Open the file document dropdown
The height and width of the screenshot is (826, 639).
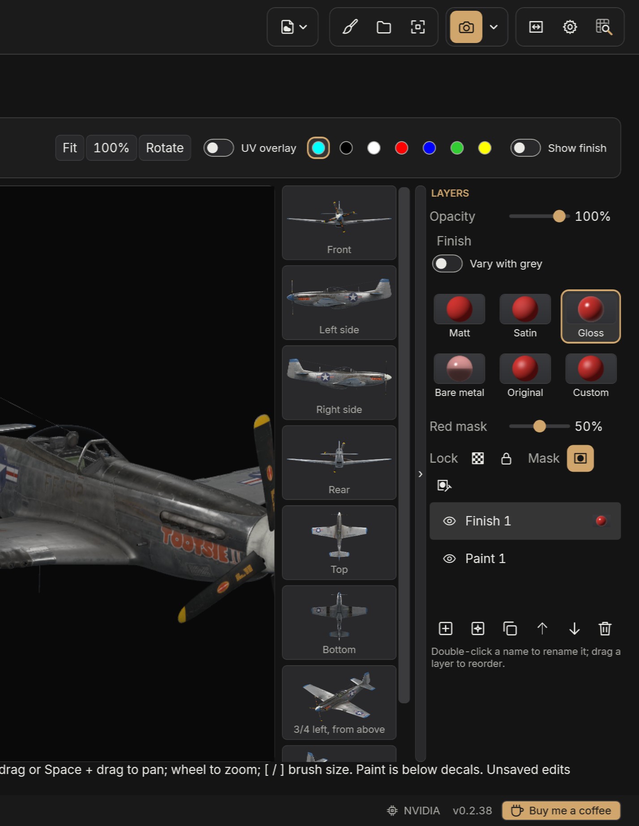[293, 27]
